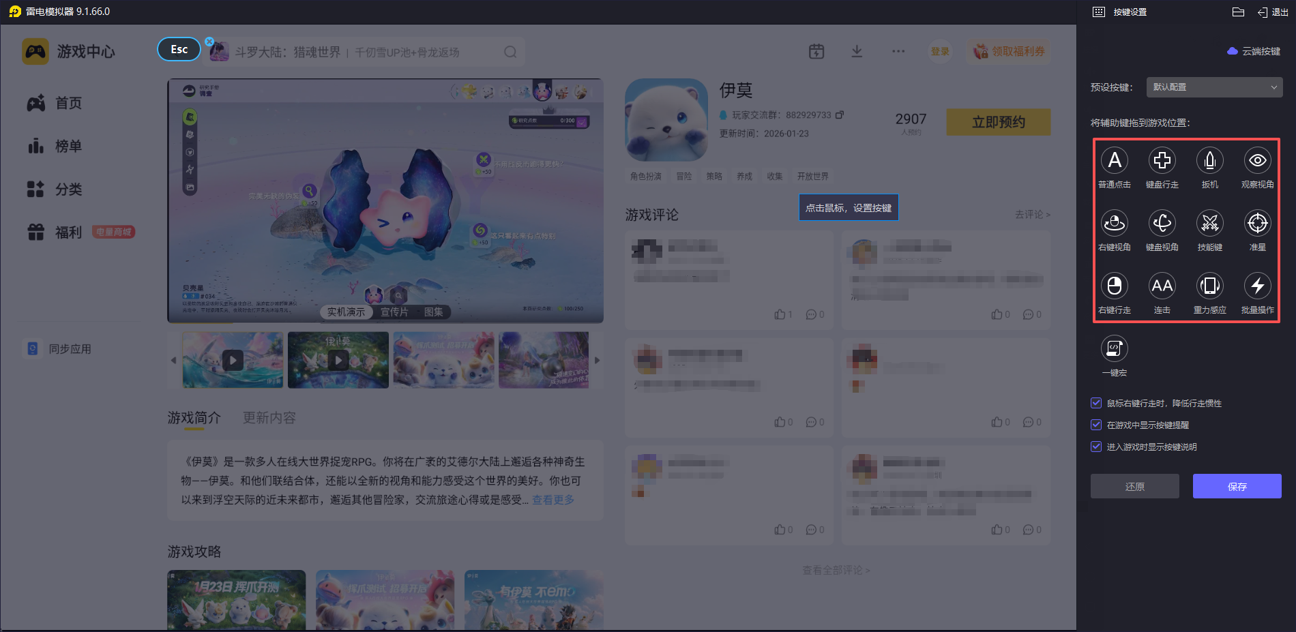Expand the 预设按键 默认配置 dropdown
1296x632 pixels.
coord(1214,87)
